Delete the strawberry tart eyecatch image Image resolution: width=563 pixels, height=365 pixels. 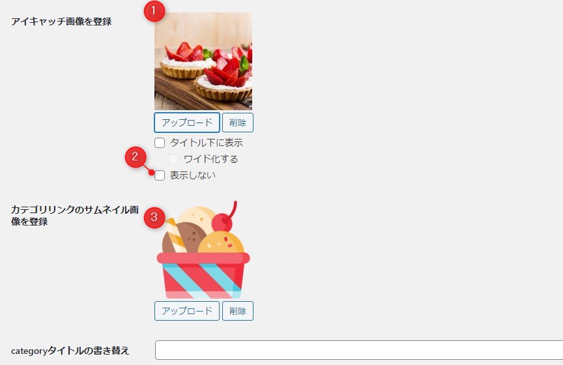click(x=238, y=123)
